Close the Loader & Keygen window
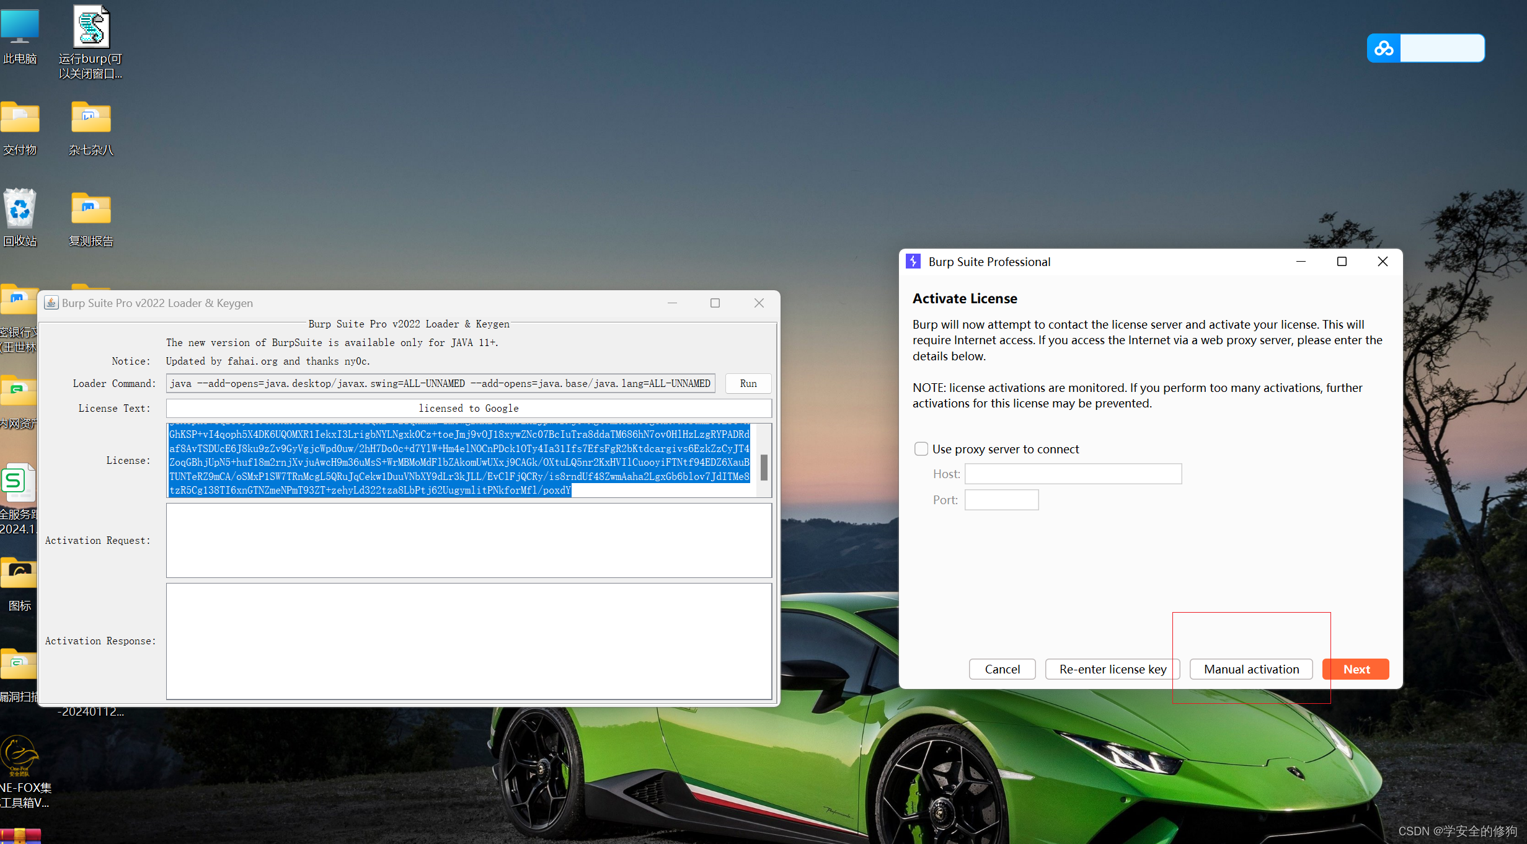Screen dimensions: 1527x844 (x=759, y=303)
